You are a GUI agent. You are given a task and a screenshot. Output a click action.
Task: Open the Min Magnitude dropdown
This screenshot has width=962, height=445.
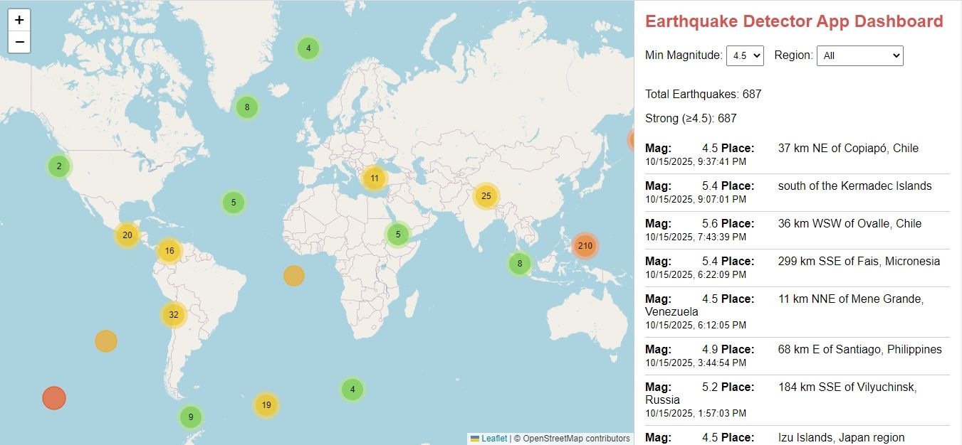(744, 55)
